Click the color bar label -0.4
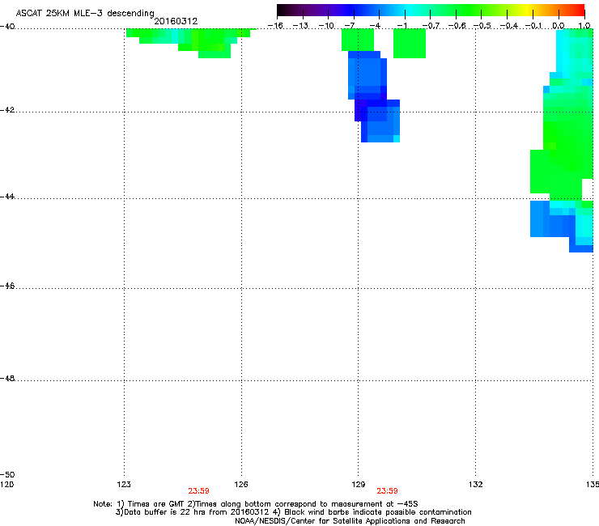Viewport: 599px width, 526px height. point(508,26)
